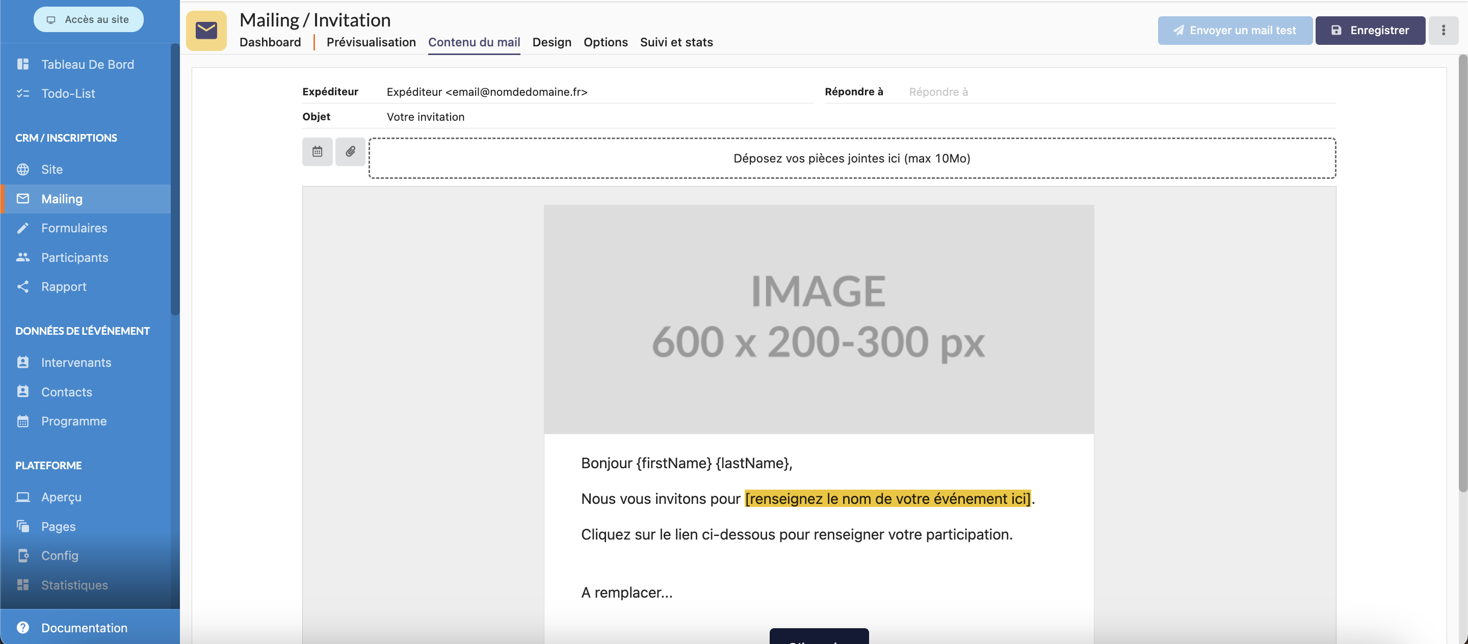The height and width of the screenshot is (644, 1468).
Task: Click the attachments drop zone area
Action: point(851,158)
